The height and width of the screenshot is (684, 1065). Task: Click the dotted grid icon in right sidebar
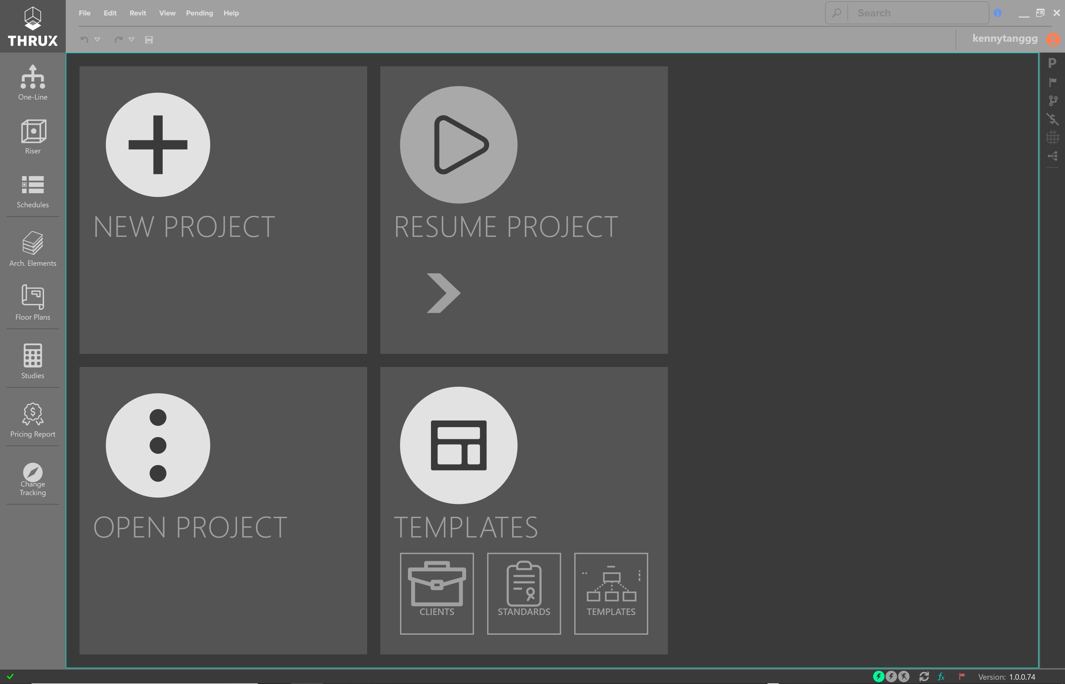[1052, 138]
